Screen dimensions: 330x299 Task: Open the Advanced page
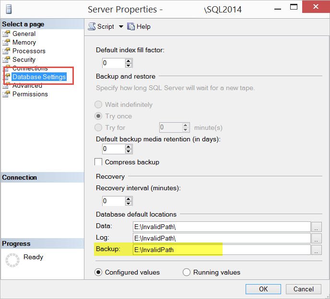[27, 85]
